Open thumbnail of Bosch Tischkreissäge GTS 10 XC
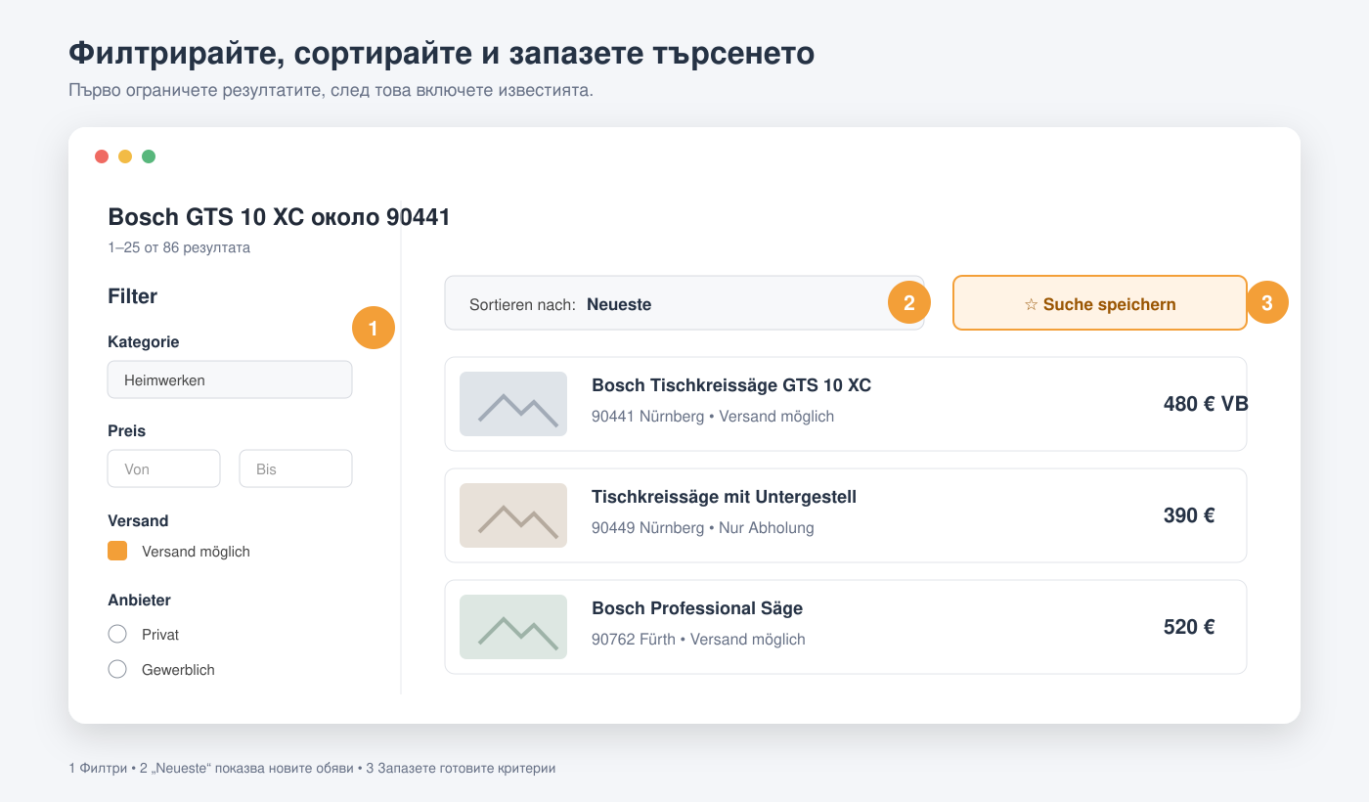 (513, 404)
